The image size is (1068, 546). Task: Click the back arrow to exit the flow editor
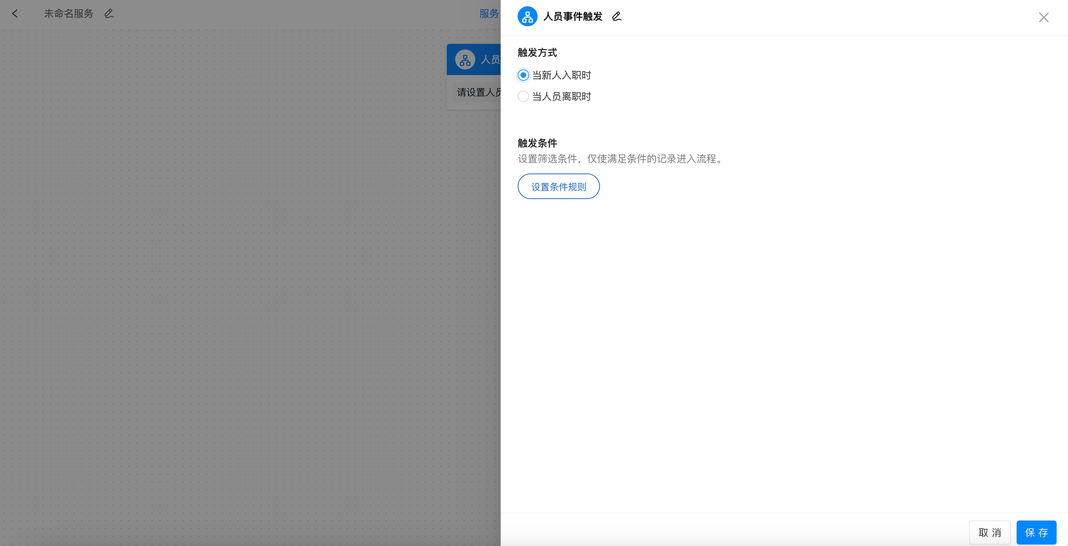15,13
